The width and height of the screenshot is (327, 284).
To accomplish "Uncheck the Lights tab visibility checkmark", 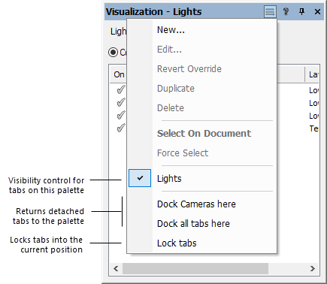I will (140, 178).
